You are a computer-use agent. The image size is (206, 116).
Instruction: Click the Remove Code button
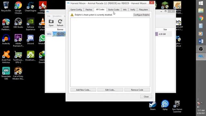[x=137, y=90]
